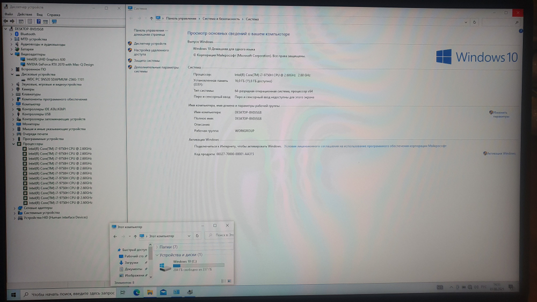Viewport: 537px width, 302px height.
Task: Select the Мониторы category
Action: pyautogui.click(x=31, y=124)
